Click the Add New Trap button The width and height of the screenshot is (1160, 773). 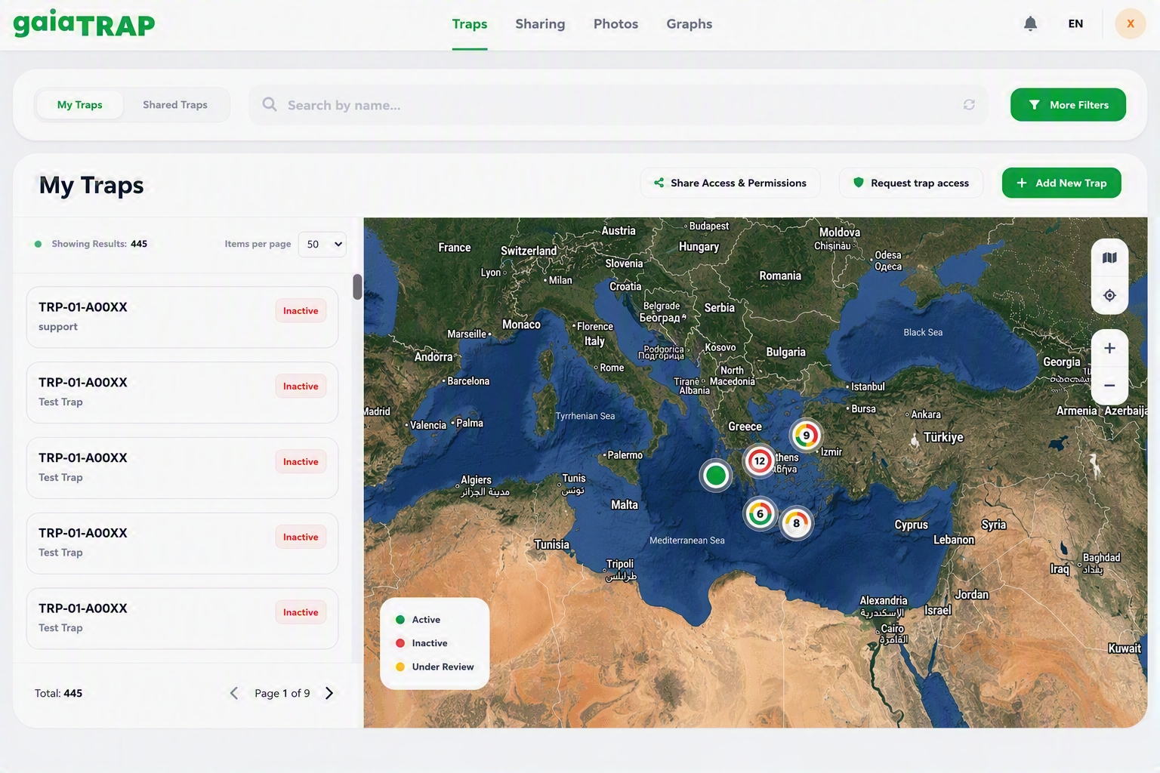point(1061,183)
